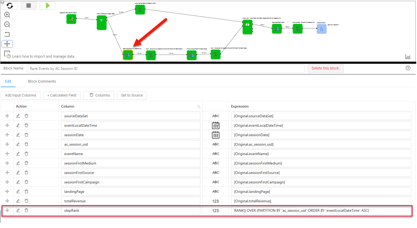417x228 pixels.
Task: Reset the canvas view with the undo arrow icon
Action: click(x=7, y=34)
